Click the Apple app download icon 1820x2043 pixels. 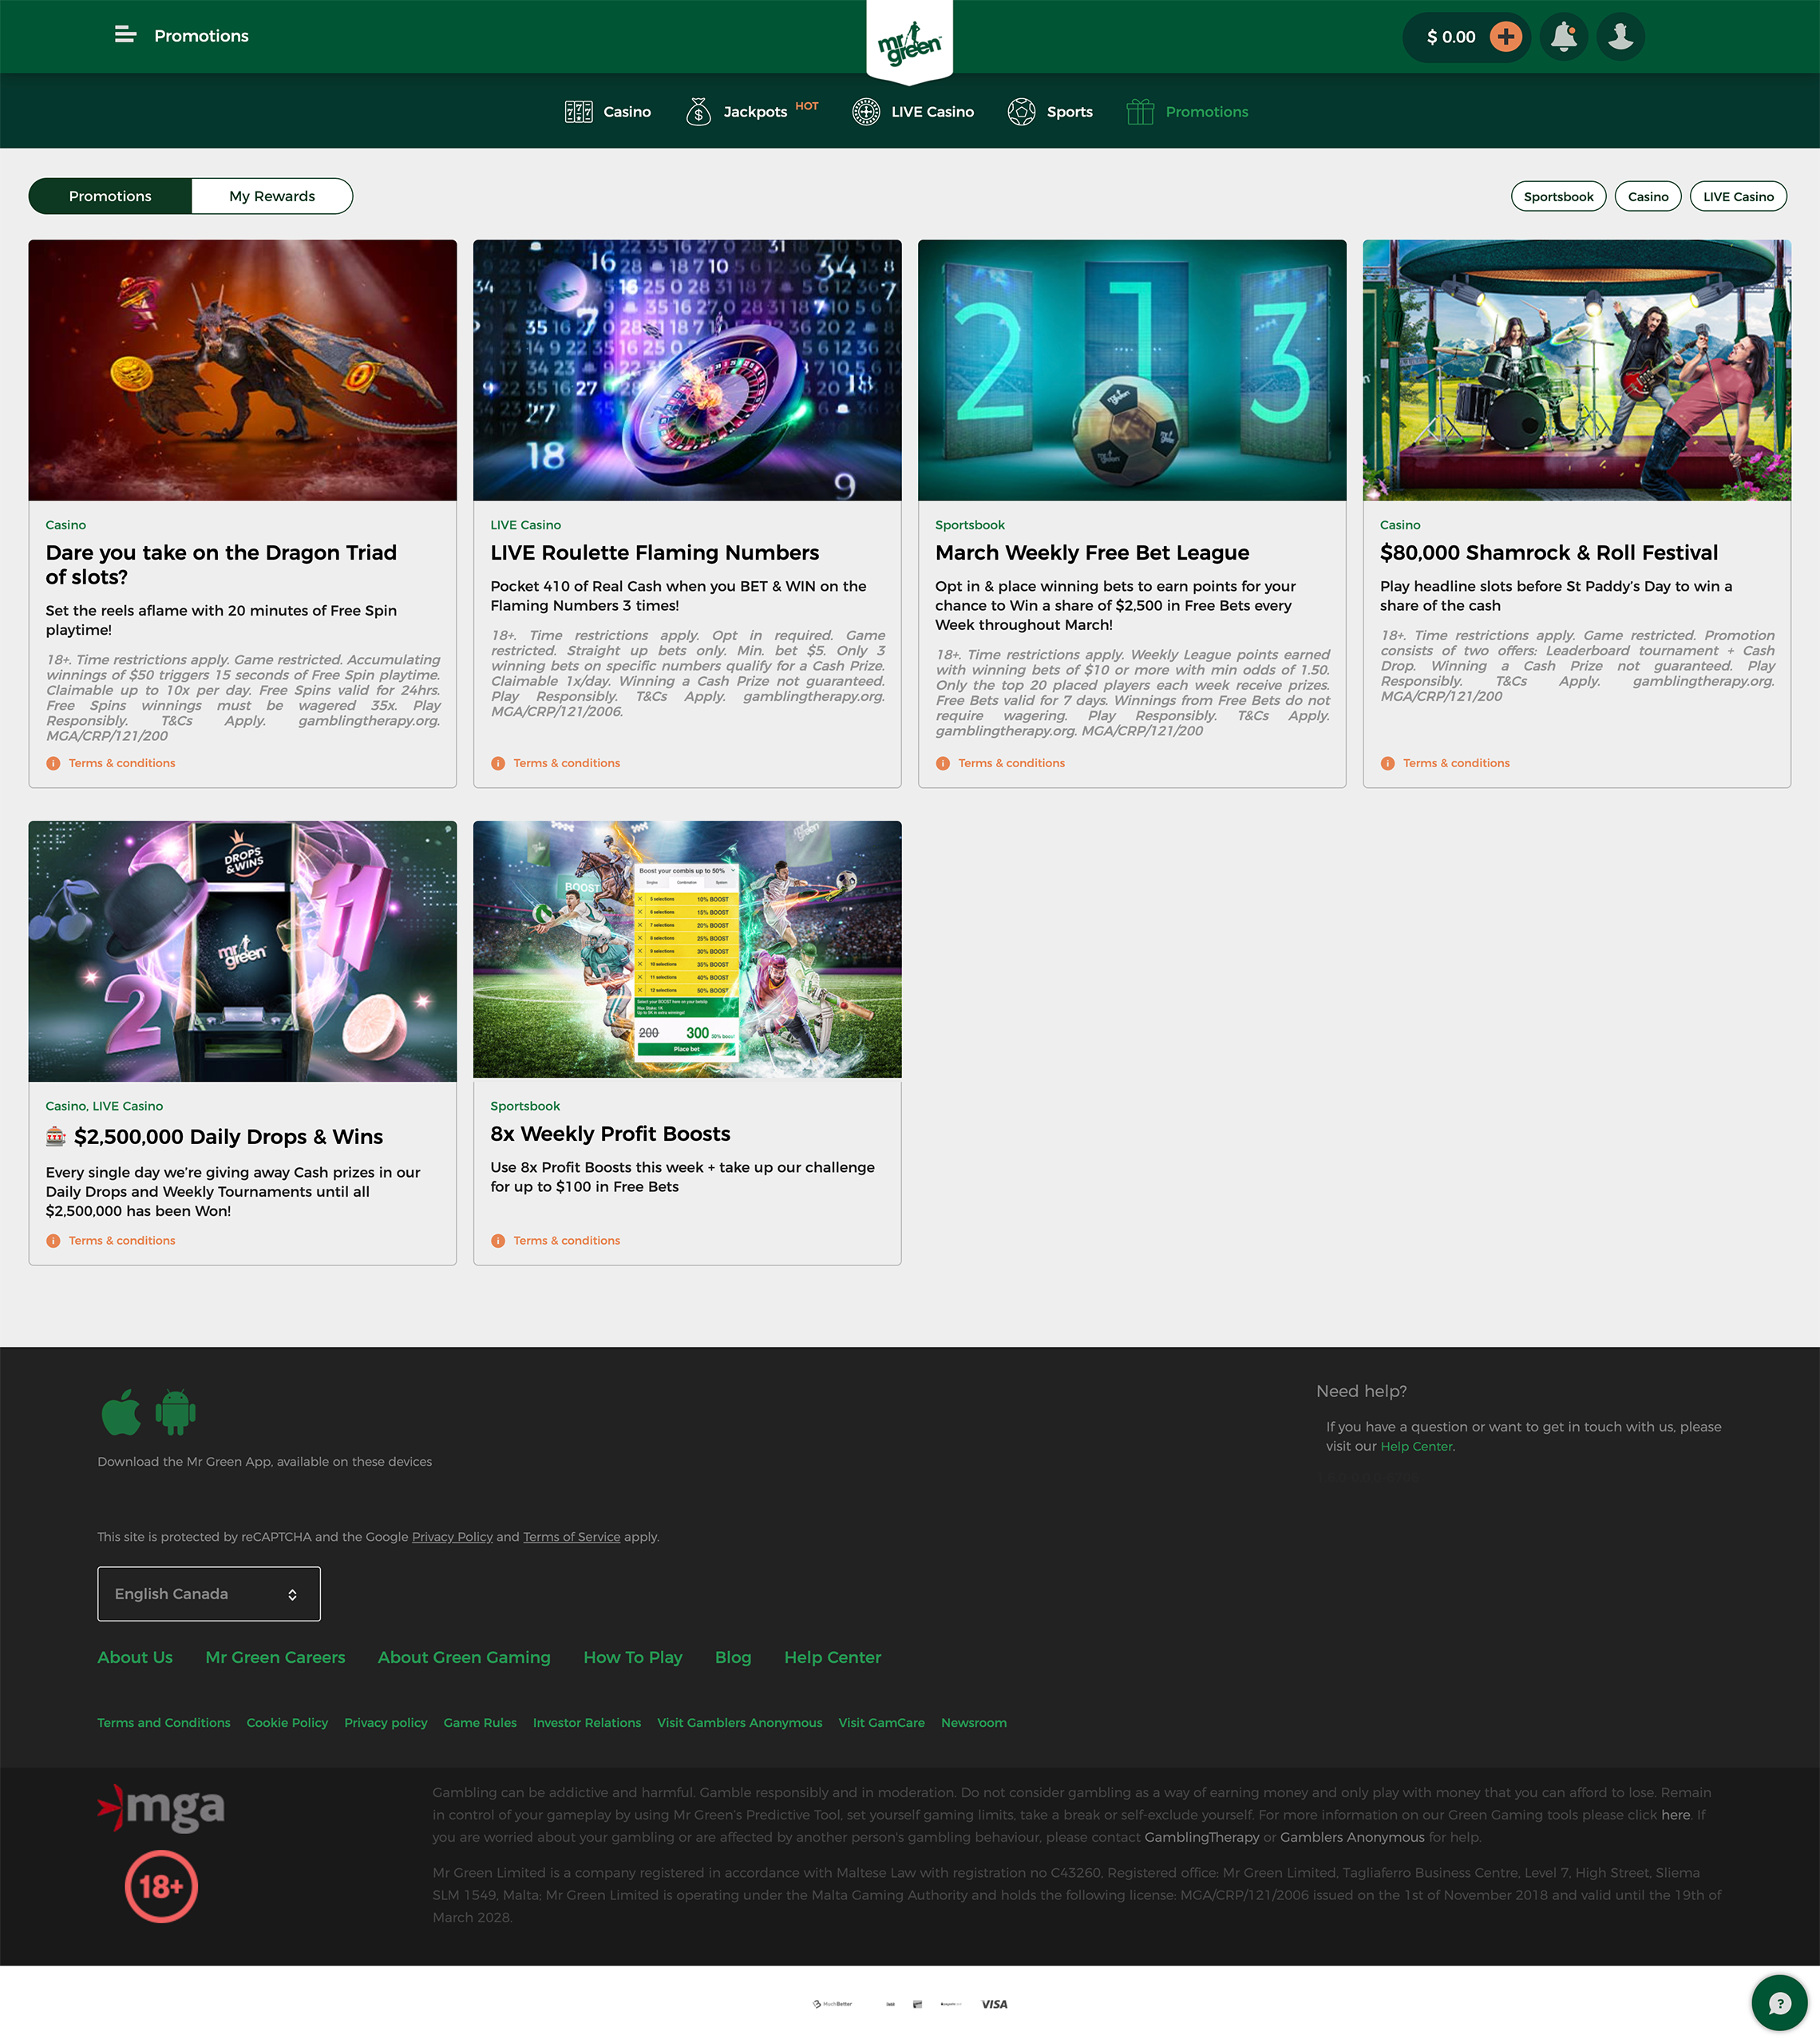[121, 1411]
